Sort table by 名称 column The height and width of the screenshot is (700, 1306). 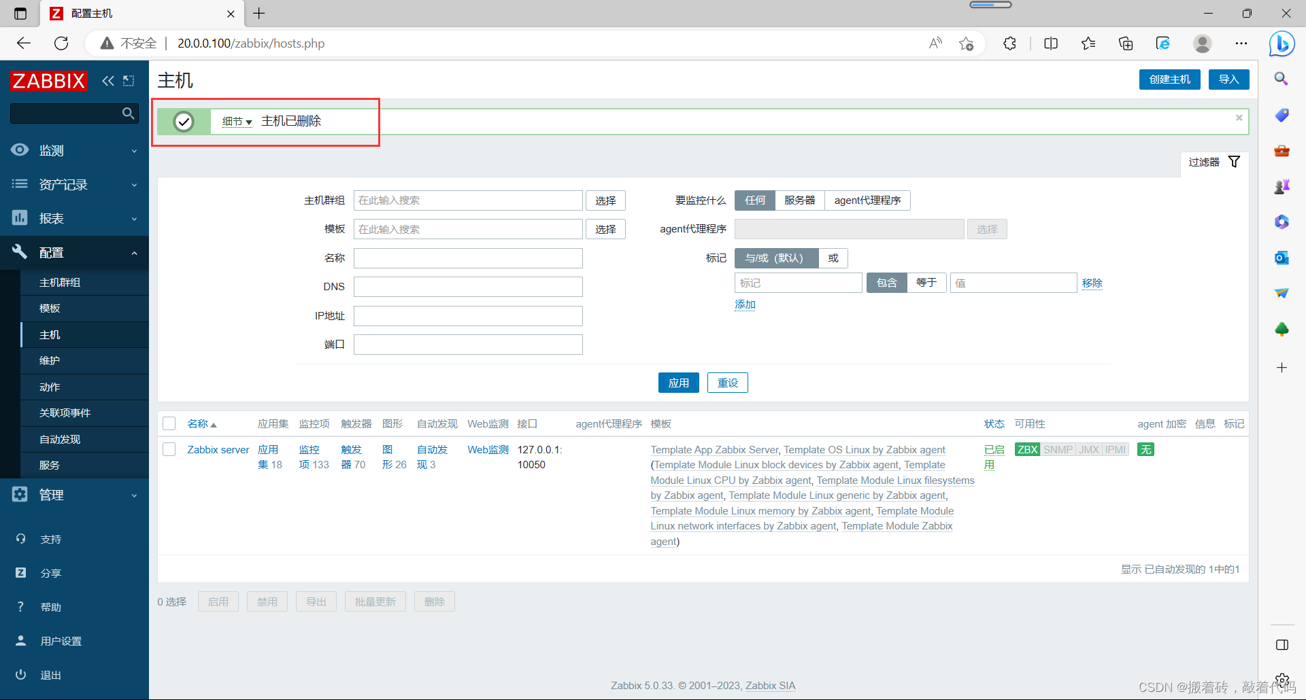[201, 423]
